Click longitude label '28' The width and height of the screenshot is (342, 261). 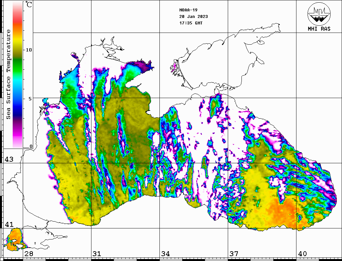(29, 254)
